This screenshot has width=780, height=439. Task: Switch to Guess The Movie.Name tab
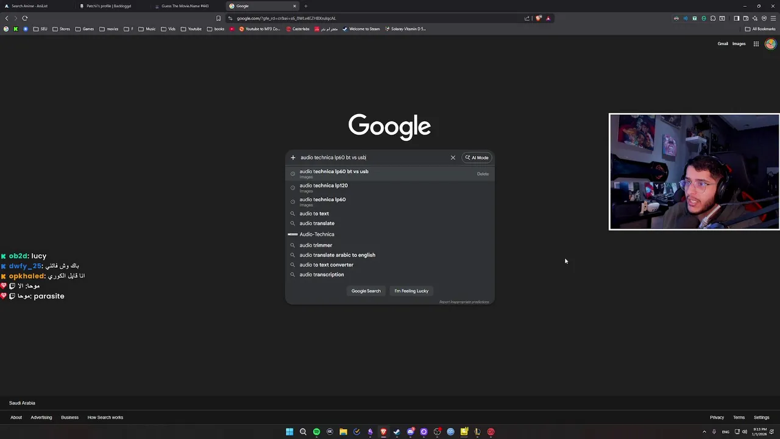(x=188, y=6)
